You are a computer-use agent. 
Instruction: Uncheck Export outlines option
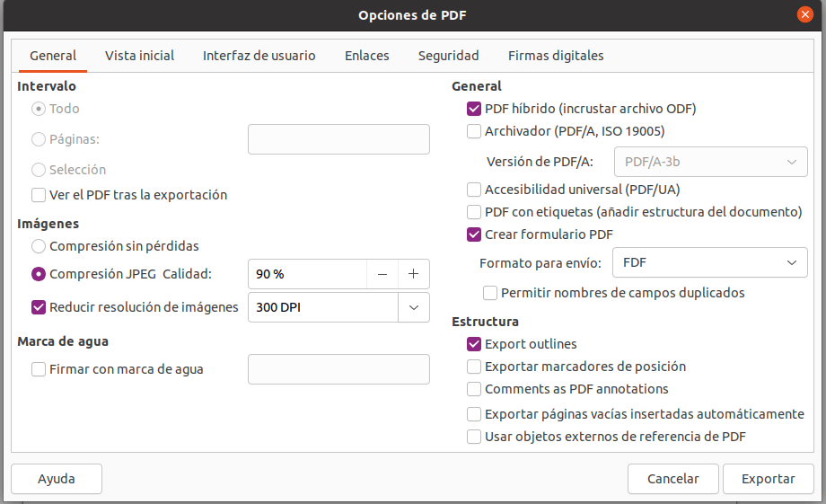coord(475,344)
